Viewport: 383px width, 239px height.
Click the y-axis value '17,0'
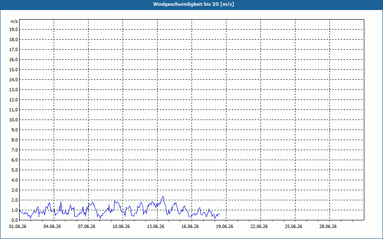tap(14, 50)
